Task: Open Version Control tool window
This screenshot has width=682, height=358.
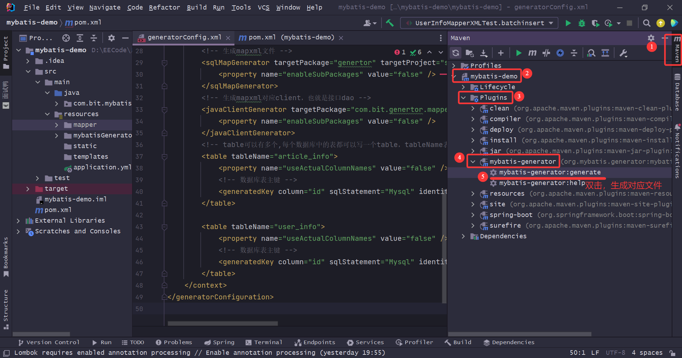Action: tap(49, 342)
